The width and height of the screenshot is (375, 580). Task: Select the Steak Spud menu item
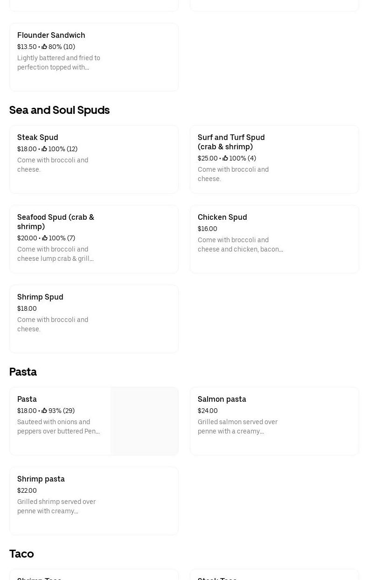pyautogui.click(x=94, y=159)
